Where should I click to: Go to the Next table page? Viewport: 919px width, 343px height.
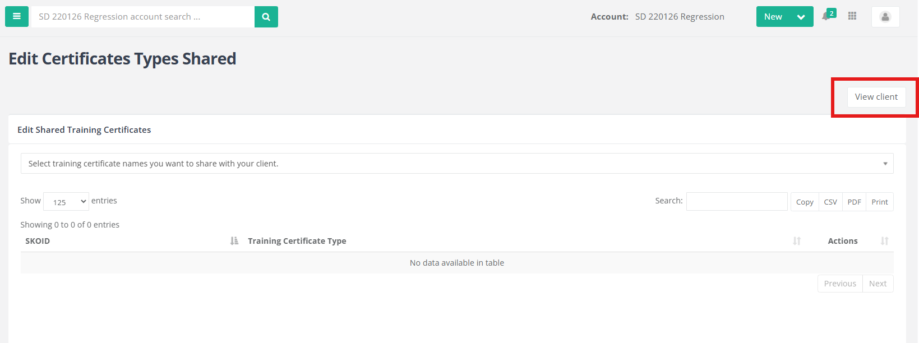[x=878, y=284]
